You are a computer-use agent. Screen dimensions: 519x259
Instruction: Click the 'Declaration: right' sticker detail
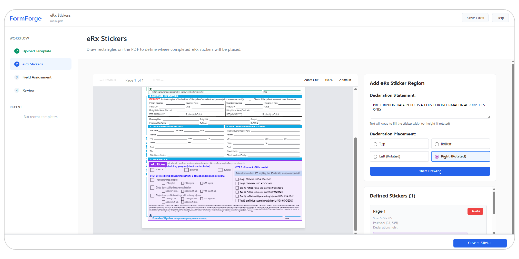(385, 227)
